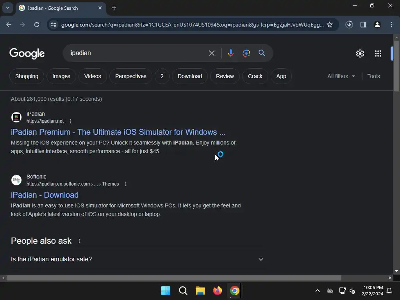400x300 pixels.
Task: Switch to Videos results
Action: tap(93, 76)
